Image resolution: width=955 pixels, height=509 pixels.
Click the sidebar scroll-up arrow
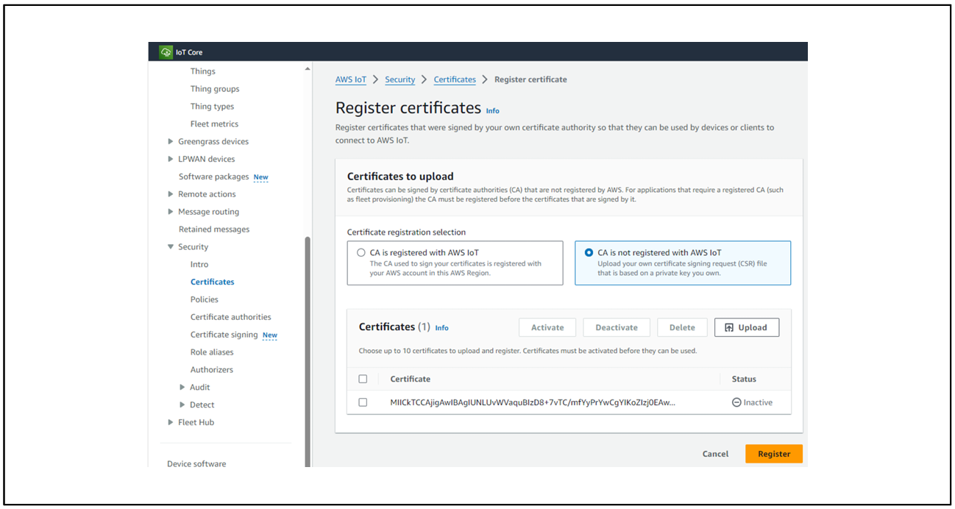308,69
